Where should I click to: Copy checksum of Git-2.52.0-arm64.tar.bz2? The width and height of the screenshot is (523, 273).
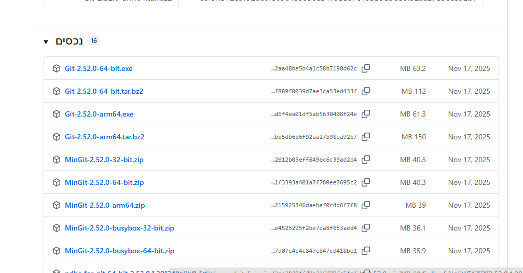366,137
